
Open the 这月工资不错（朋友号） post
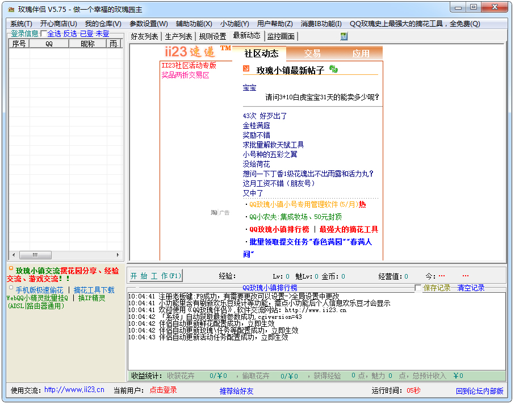tap(279, 183)
